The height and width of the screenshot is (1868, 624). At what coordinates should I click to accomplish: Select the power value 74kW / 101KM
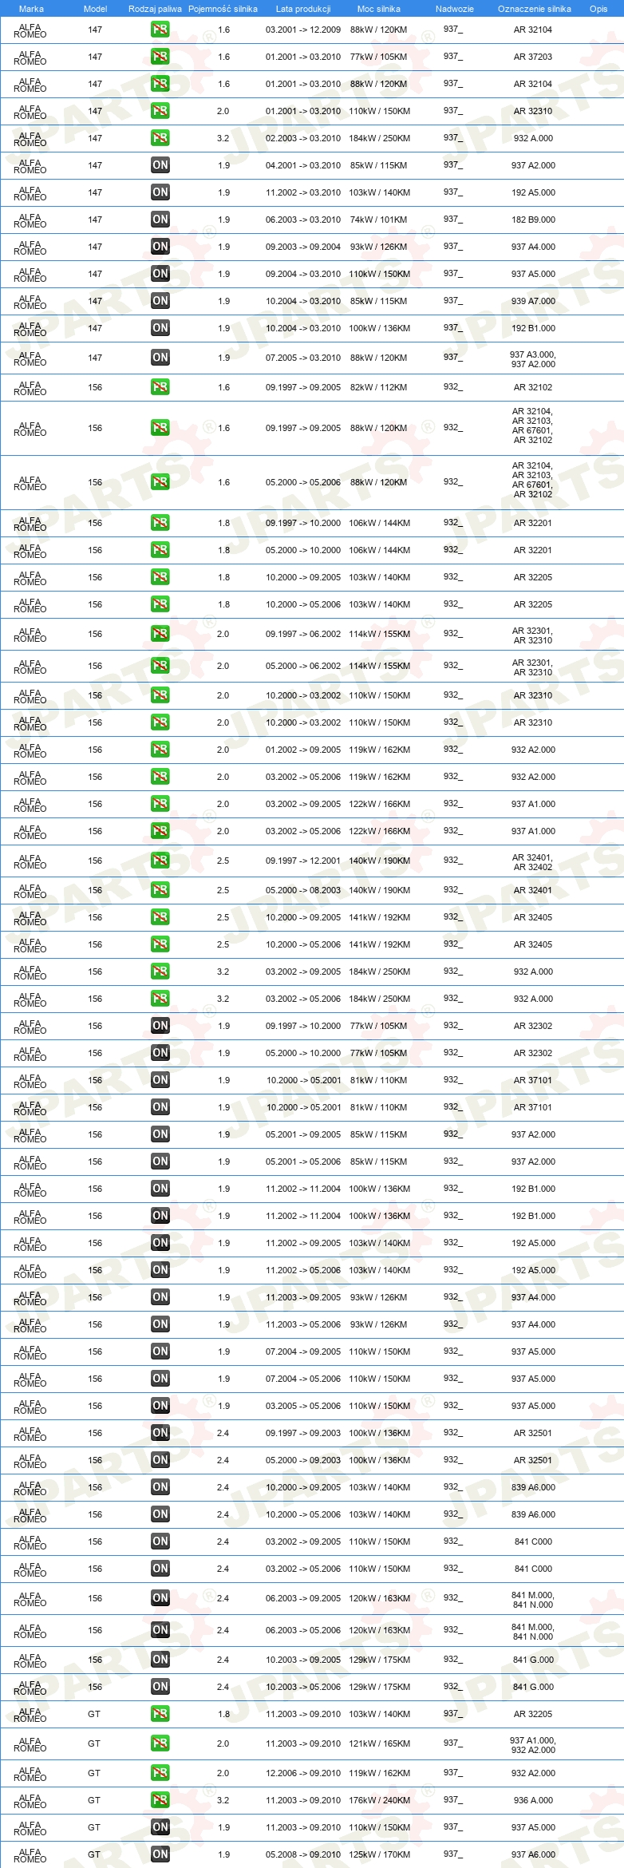pyautogui.click(x=379, y=220)
